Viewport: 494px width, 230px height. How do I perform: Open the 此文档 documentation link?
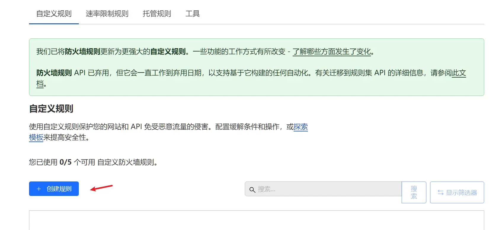point(458,73)
